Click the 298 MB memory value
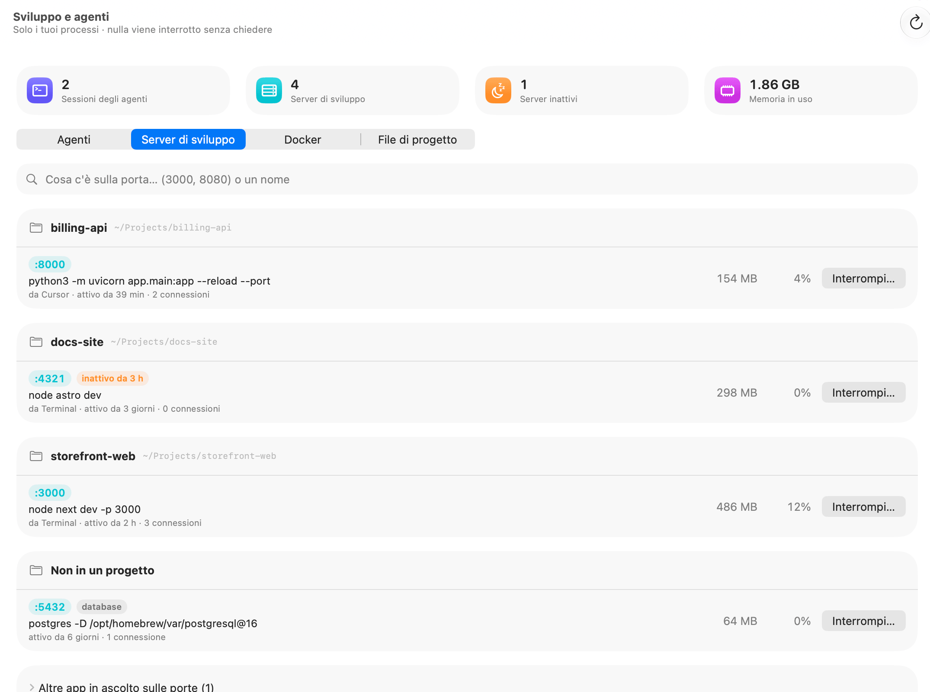 click(x=737, y=392)
